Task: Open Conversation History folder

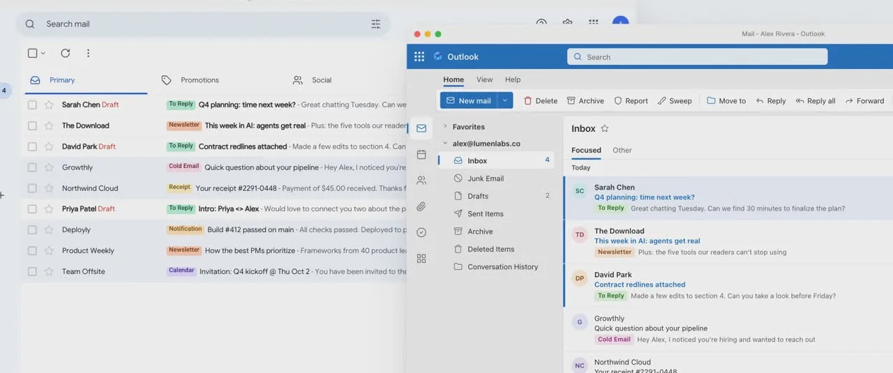Action: (x=496, y=267)
